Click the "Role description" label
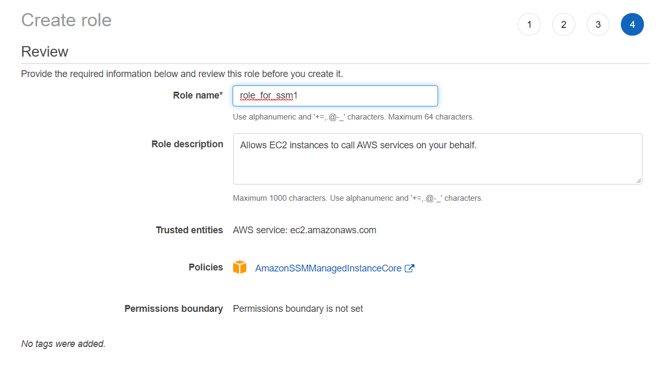This screenshot has height=370, width=656. coord(187,144)
